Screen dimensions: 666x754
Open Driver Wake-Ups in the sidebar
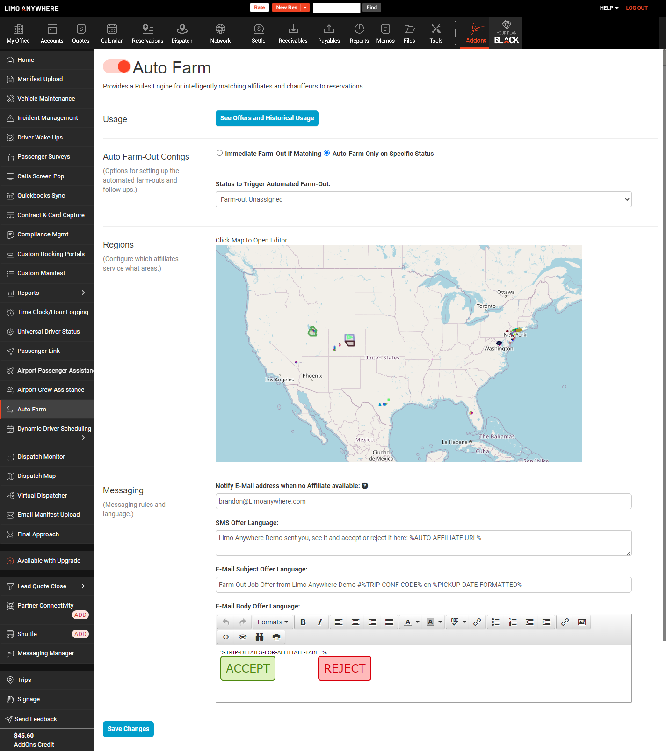click(47, 138)
